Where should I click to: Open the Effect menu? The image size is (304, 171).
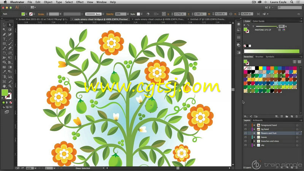point(80,2)
